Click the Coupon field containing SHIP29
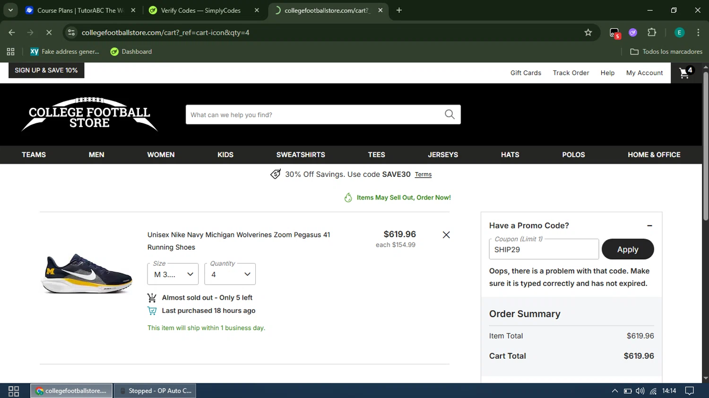The image size is (709, 398). click(544, 249)
